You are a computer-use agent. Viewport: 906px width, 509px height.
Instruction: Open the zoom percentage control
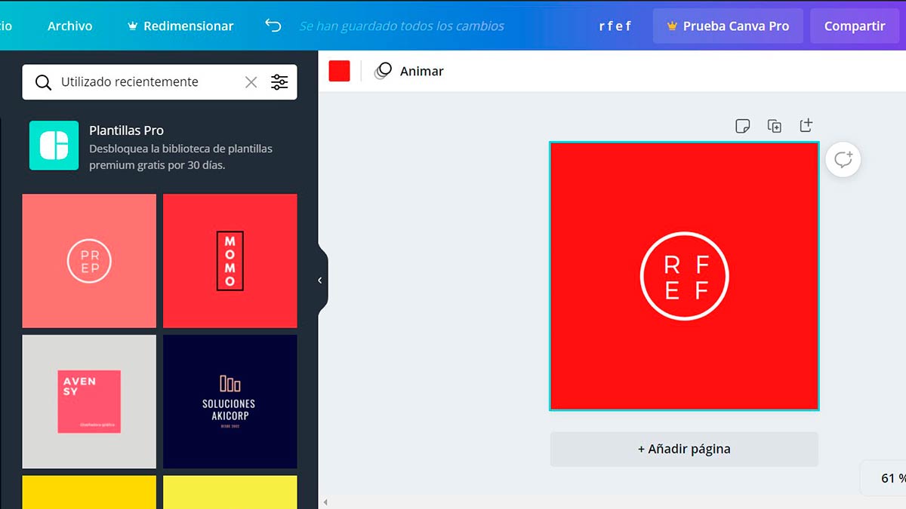click(x=887, y=478)
